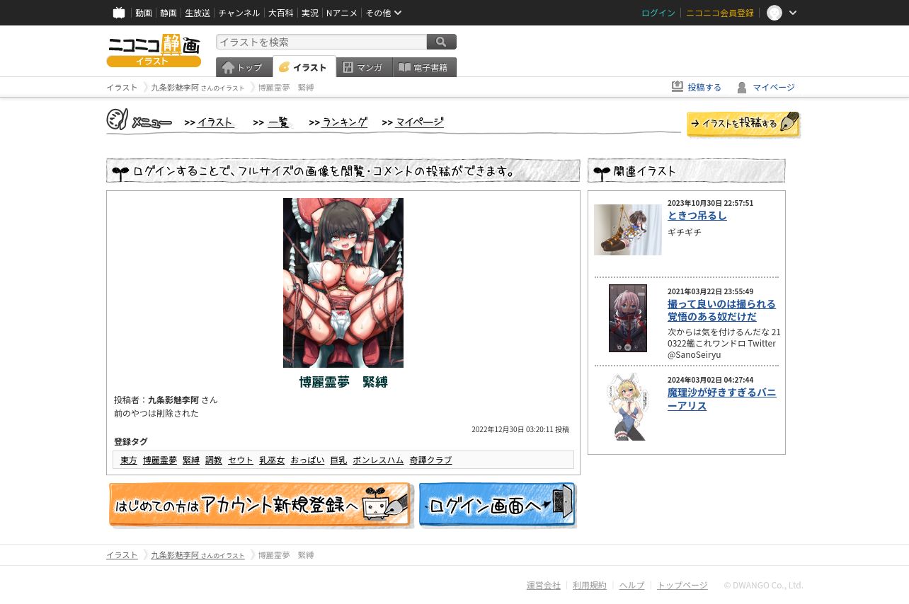Screen dimensions: 909x604
Task: Open the user avatar icon in header
Action: pyautogui.click(x=774, y=13)
